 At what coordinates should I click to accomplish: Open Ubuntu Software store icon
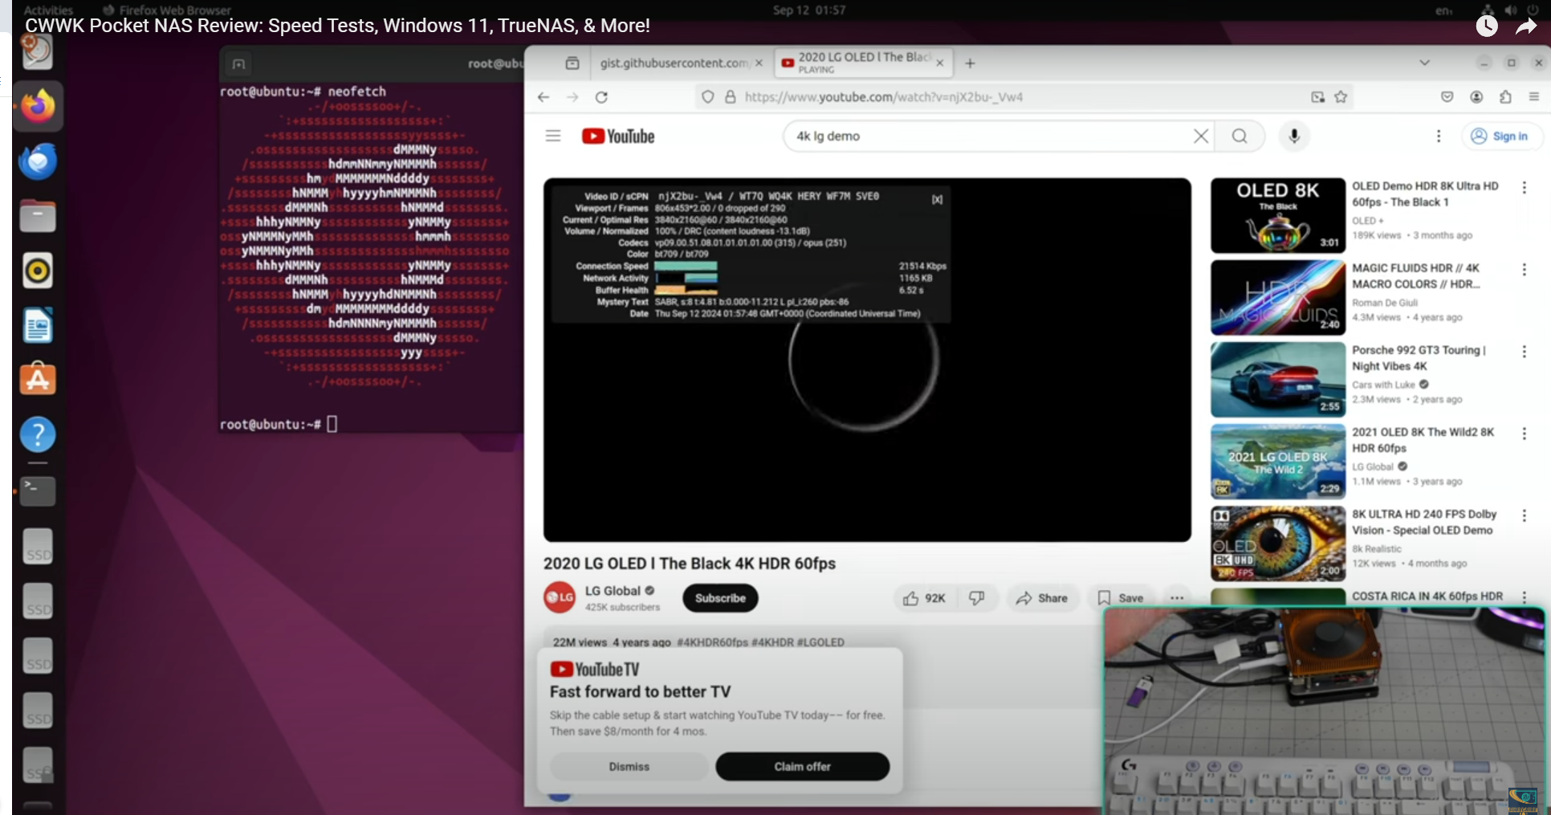pos(38,380)
